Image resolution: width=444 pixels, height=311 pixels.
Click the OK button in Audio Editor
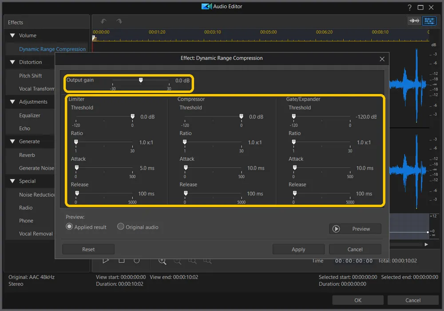(358, 300)
